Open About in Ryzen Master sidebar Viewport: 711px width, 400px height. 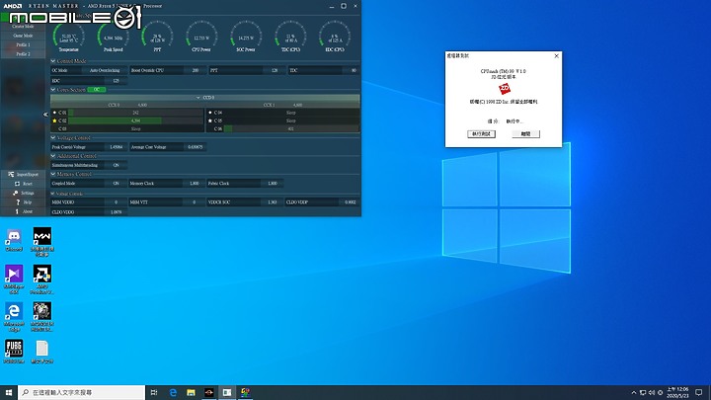point(23,211)
